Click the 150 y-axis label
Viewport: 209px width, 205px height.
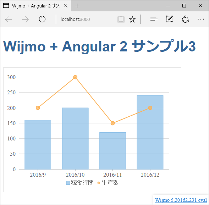11,123
